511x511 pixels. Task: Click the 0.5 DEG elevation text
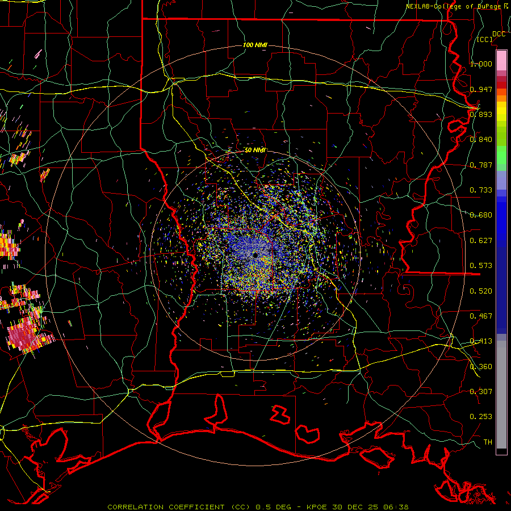(275, 507)
